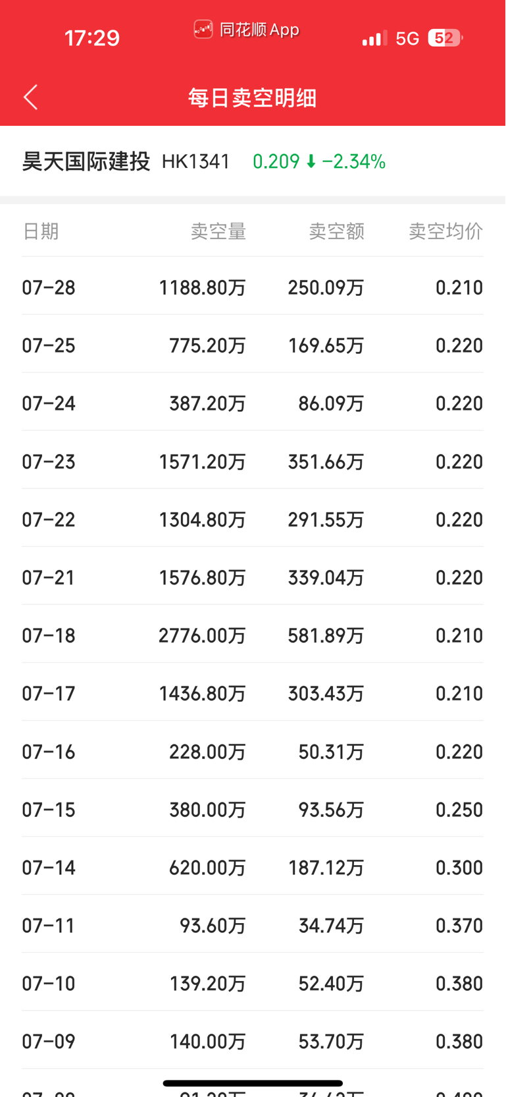Sort by 卖空额 column header
This screenshot has width=506, height=1097.
337,231
